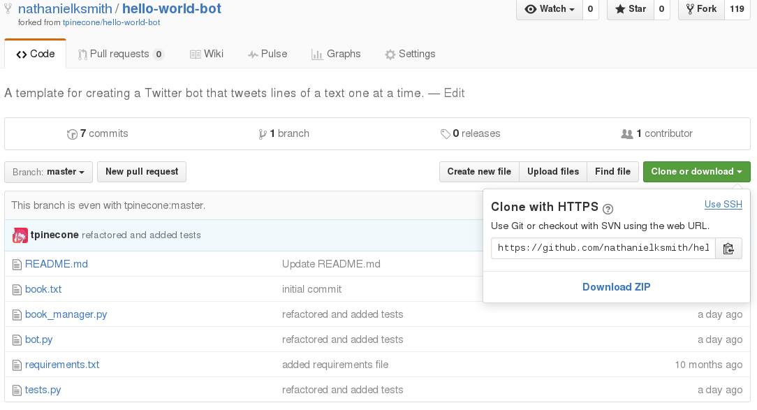Copy clone URL to clipboard

click(x=728, y=249)
